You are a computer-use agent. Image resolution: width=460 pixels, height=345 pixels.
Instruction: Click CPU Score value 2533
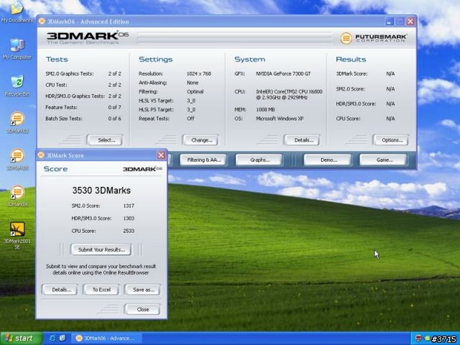129,231
